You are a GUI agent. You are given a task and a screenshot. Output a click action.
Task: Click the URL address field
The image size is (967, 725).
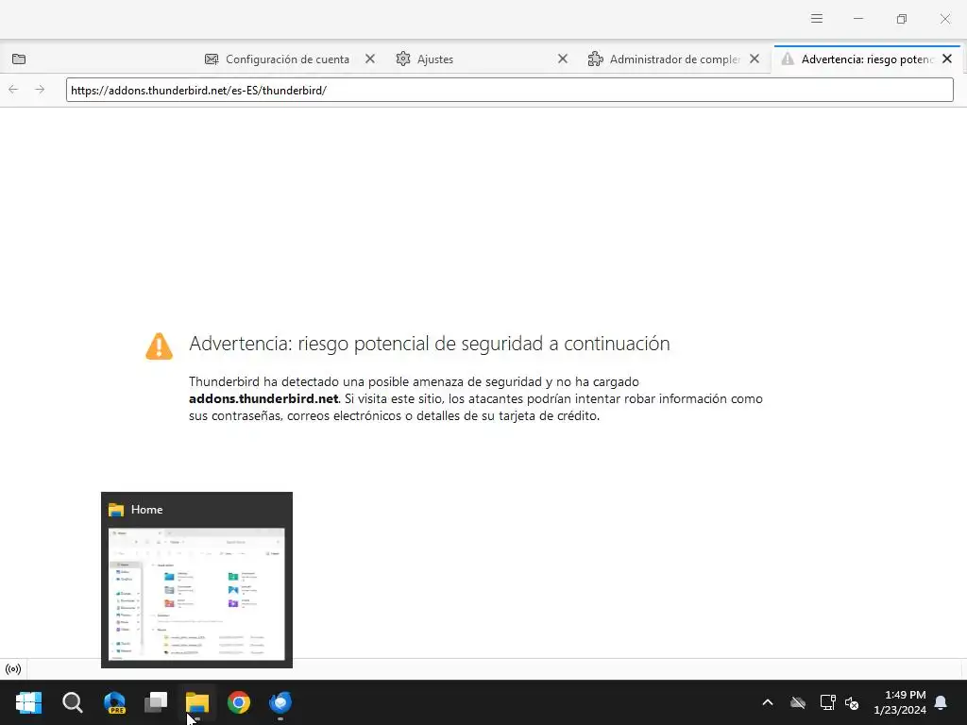(x=509, y=90)
